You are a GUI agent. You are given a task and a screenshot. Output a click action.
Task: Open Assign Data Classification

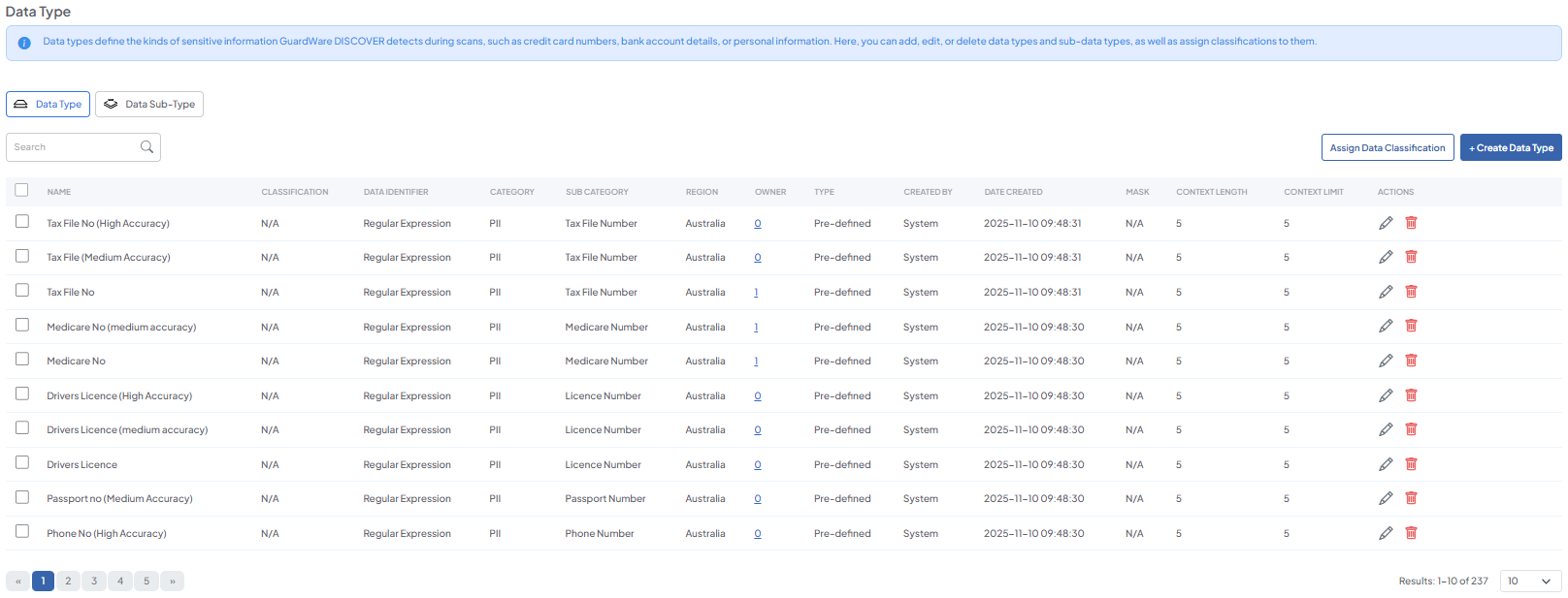pos(1387,147)
